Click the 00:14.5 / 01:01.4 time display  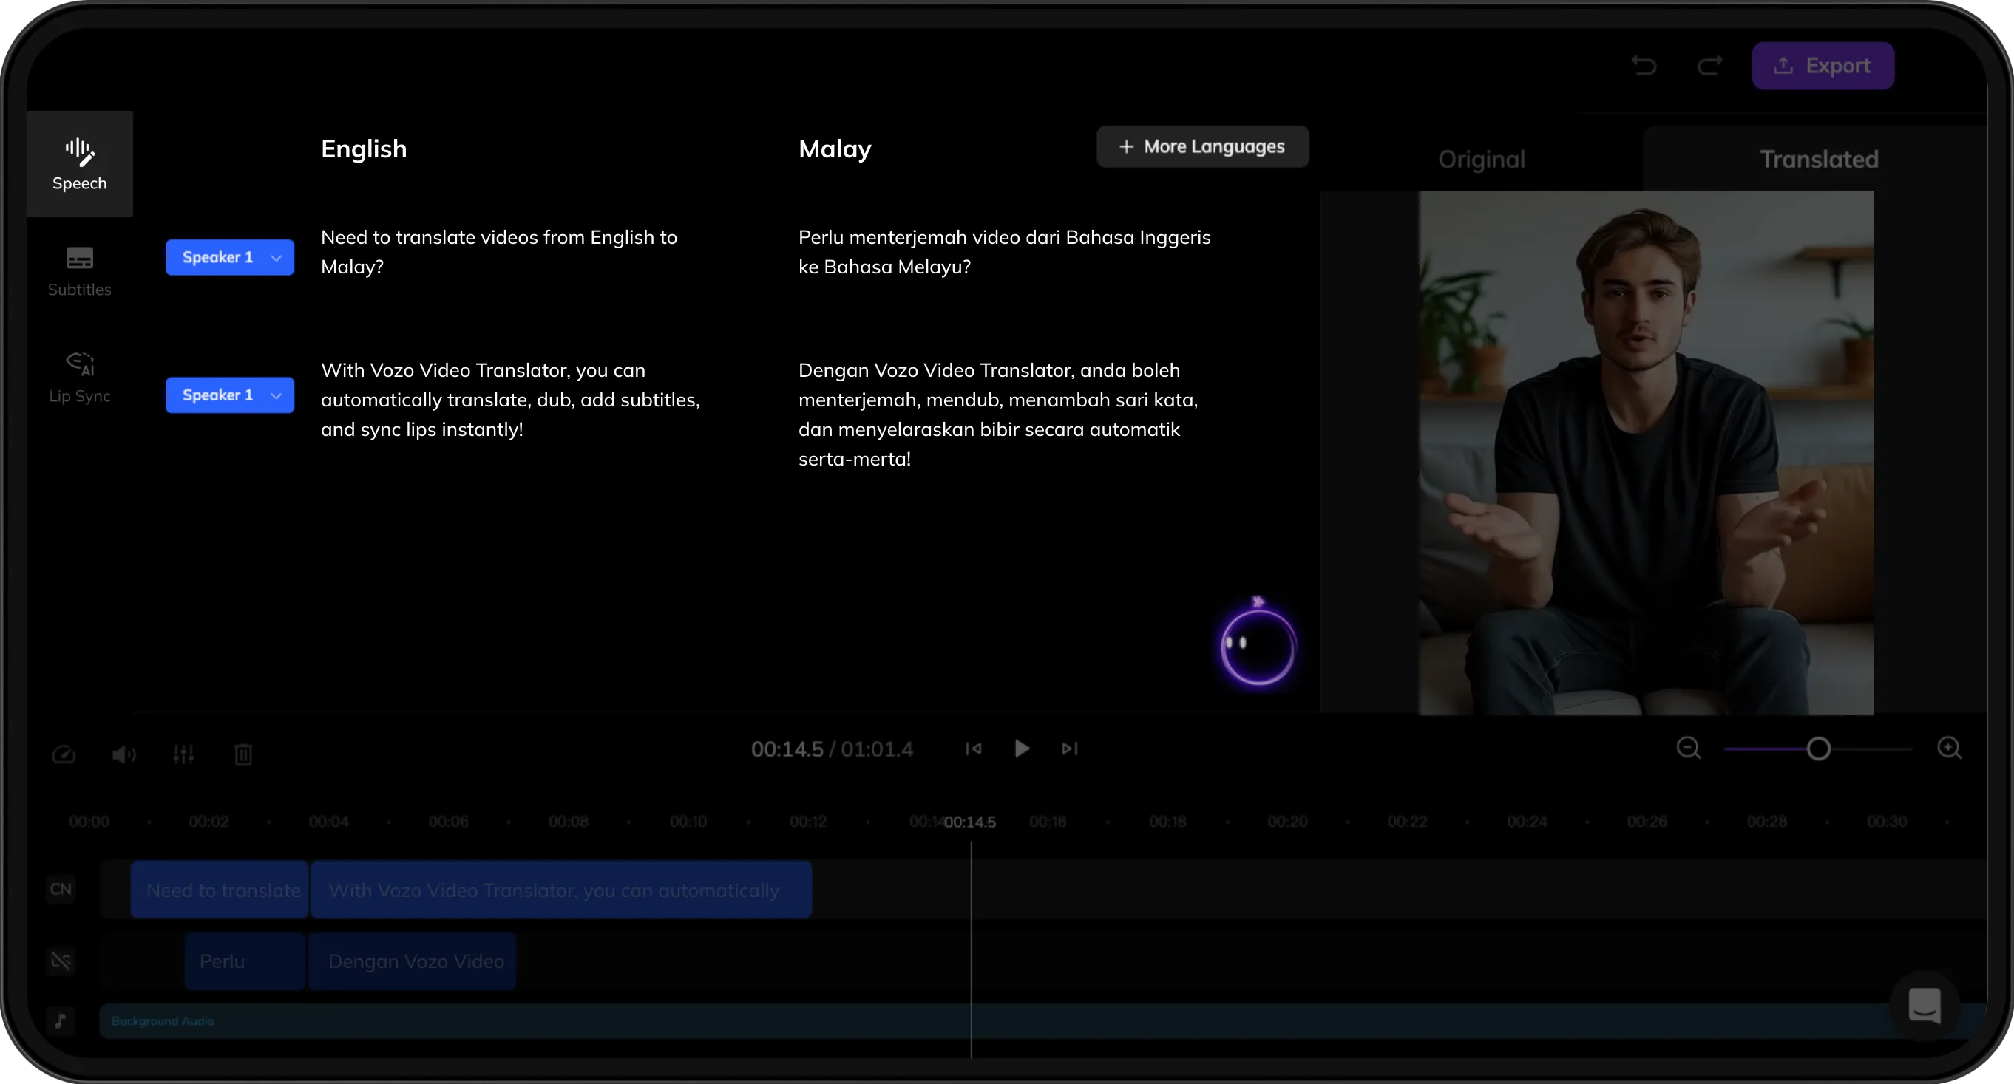pos(832,749)
